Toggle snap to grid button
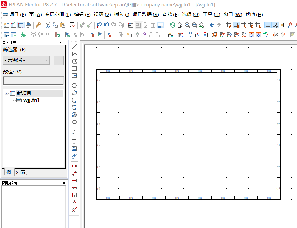Image resolution: width=297 pixels, height=228 pixels. (x=275, y=25)
